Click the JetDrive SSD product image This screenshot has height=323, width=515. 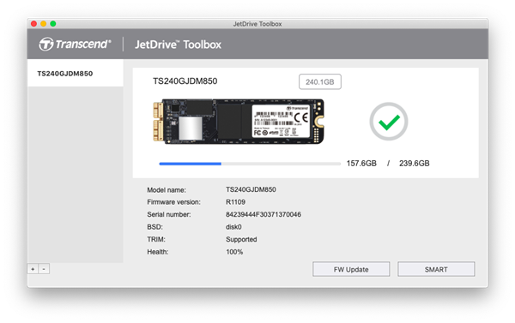(239, 122)
